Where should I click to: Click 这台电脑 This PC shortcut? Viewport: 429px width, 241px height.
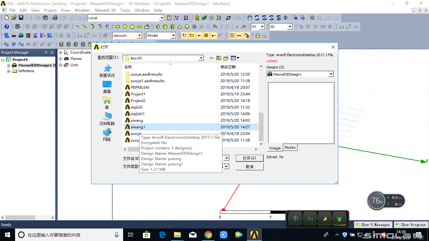click(x=107, y=119)
